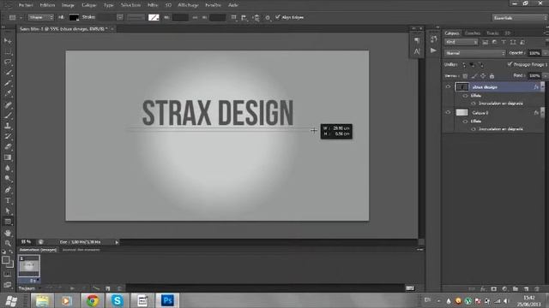Toggle gradient overlay visibility under strax design

[474, 104]
